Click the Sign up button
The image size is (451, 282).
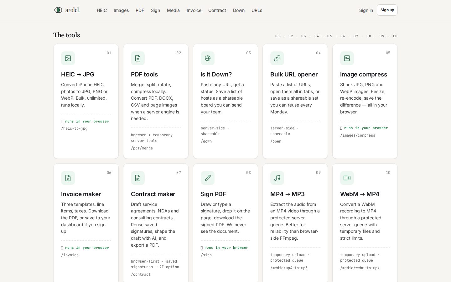[x=387, y=10]
